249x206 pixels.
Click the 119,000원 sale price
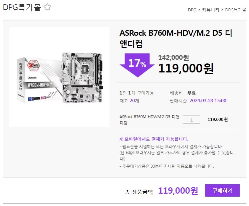(186, 68)
